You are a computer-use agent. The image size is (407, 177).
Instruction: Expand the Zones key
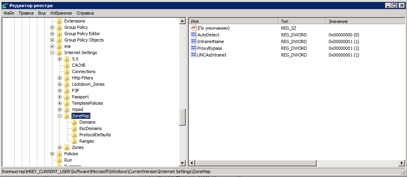point(60,148)
